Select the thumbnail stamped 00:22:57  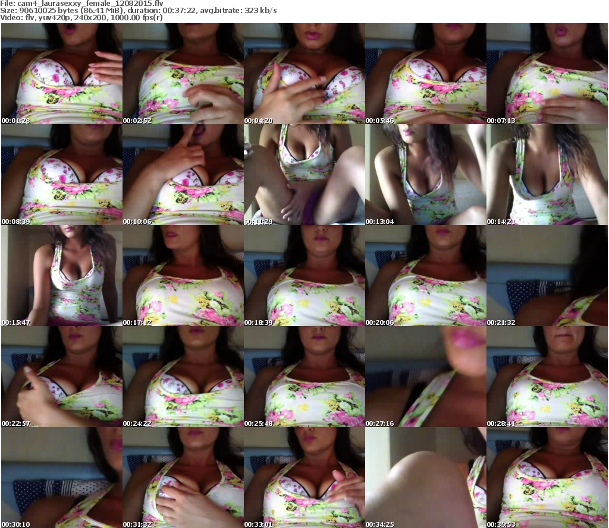(x=62, y=377)
